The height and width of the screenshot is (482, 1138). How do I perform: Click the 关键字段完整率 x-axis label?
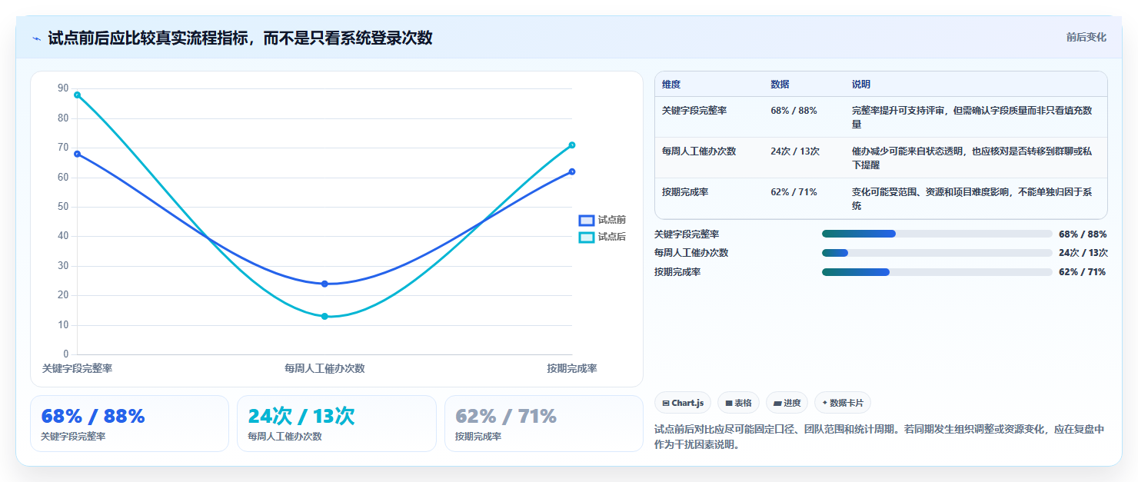click(77, 369)
